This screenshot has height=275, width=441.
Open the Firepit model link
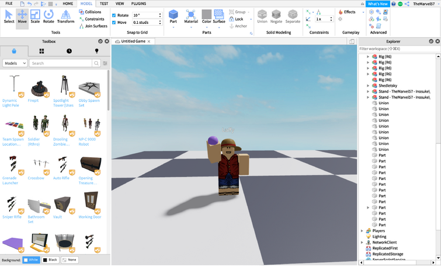pos(33,100)
